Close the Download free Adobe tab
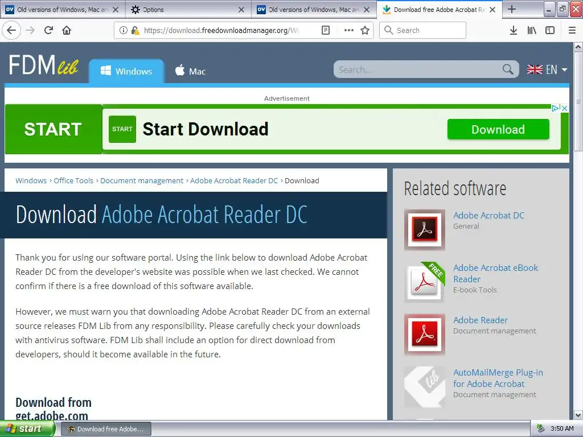This screenshot has height=437, width=583. coord(492,10)
